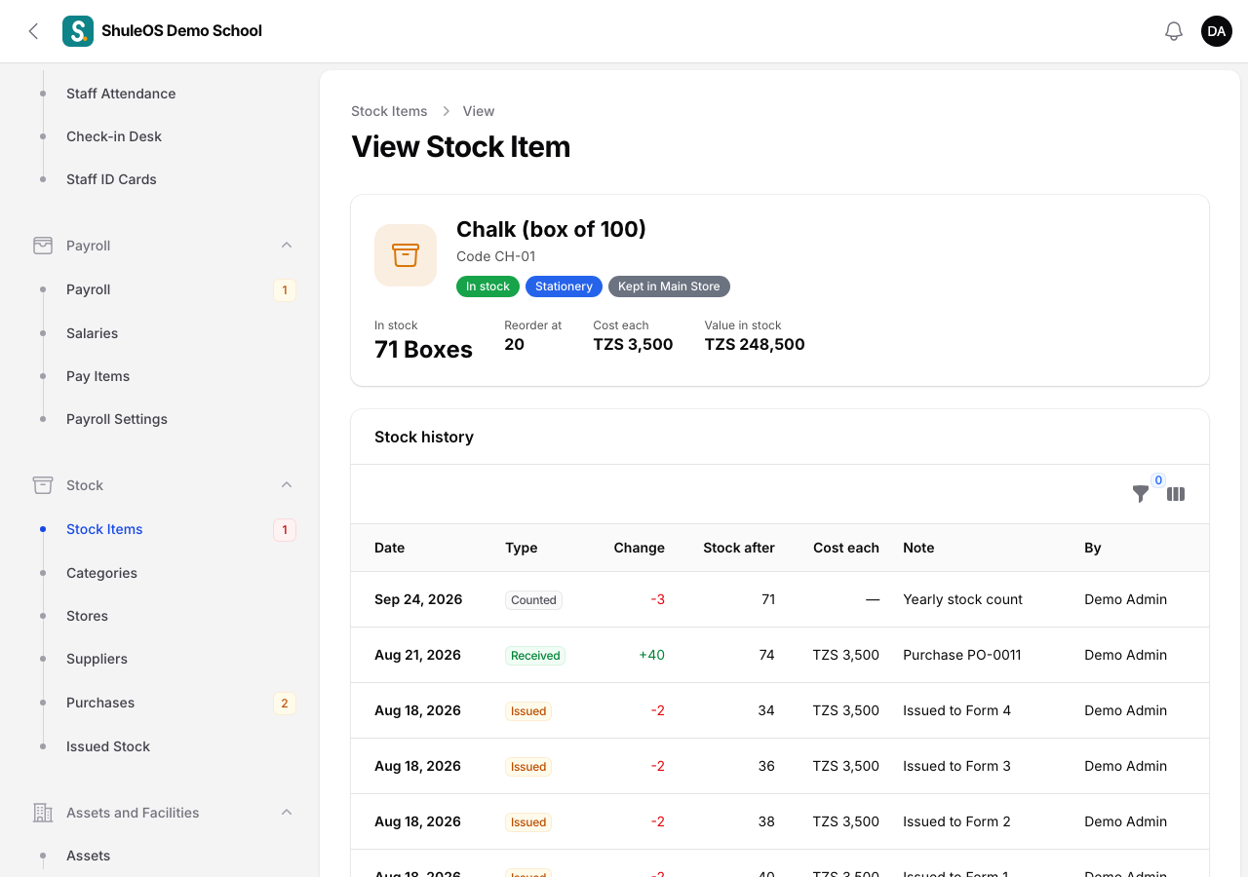Open Assets in sidebar
Image resolution: width=1248 pixels, height=877 pixels.
coord(88,856)
